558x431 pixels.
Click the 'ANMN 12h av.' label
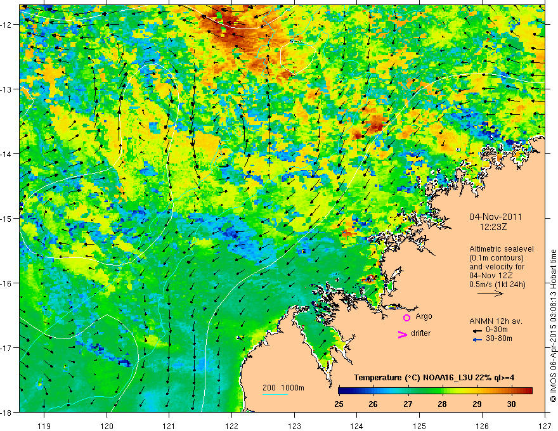point(496,321)
